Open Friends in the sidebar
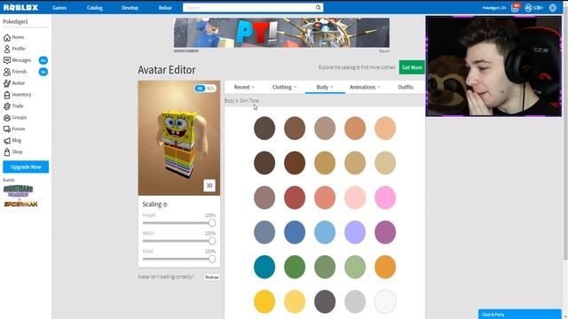 15,72
